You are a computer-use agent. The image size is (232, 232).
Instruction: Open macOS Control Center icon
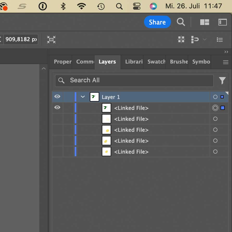[x=136, y=6]
